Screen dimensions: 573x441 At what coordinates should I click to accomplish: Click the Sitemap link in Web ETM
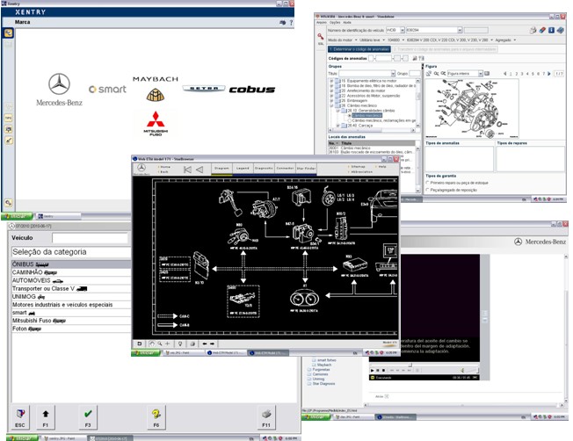point(358,167)
